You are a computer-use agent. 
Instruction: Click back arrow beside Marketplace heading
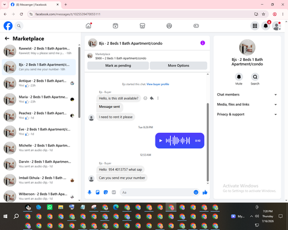[7, 39]
